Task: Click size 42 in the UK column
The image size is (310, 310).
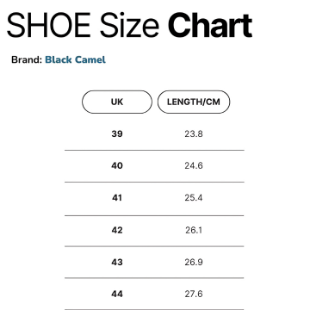Action: point(117,230)
